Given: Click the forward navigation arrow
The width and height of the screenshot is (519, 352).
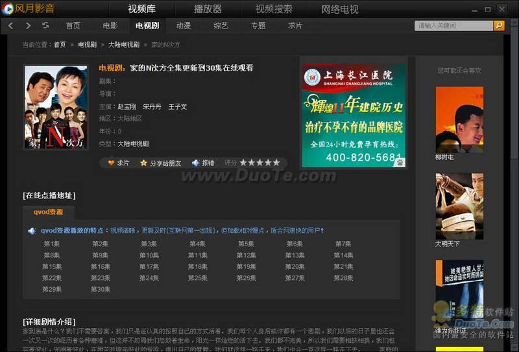Looking at the screenshot, I should tap(28, 25).
